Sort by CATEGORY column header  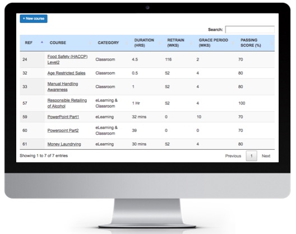tap(108, 43)
